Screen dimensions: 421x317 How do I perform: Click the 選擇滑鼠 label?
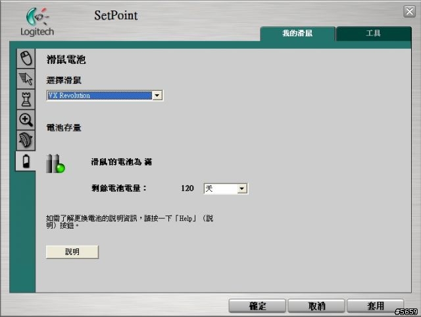(64, 80)
